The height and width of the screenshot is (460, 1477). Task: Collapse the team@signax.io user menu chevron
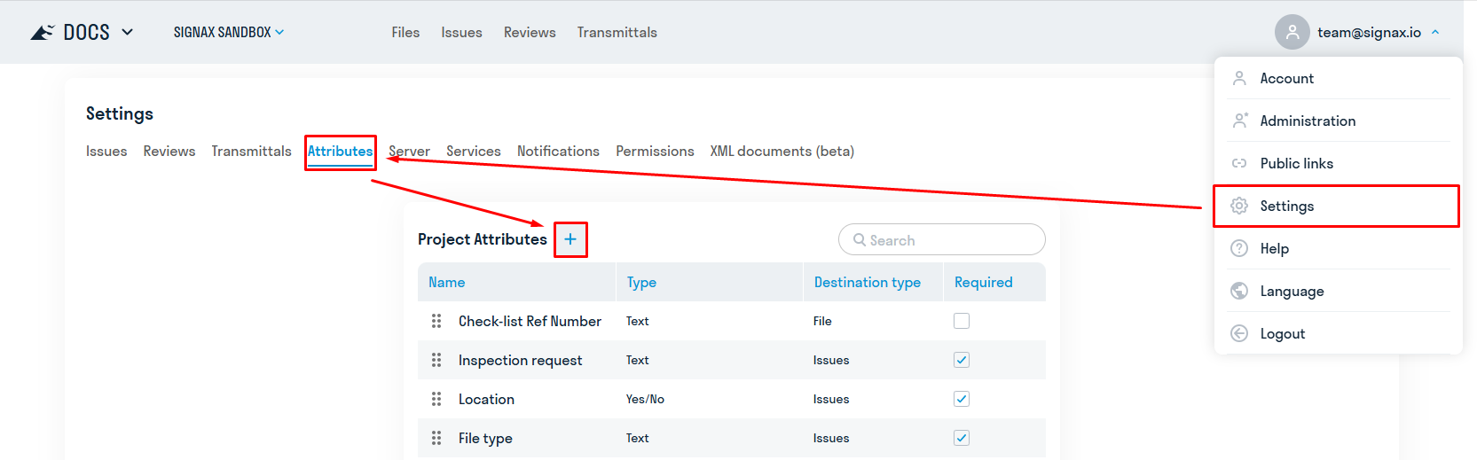1435,32
